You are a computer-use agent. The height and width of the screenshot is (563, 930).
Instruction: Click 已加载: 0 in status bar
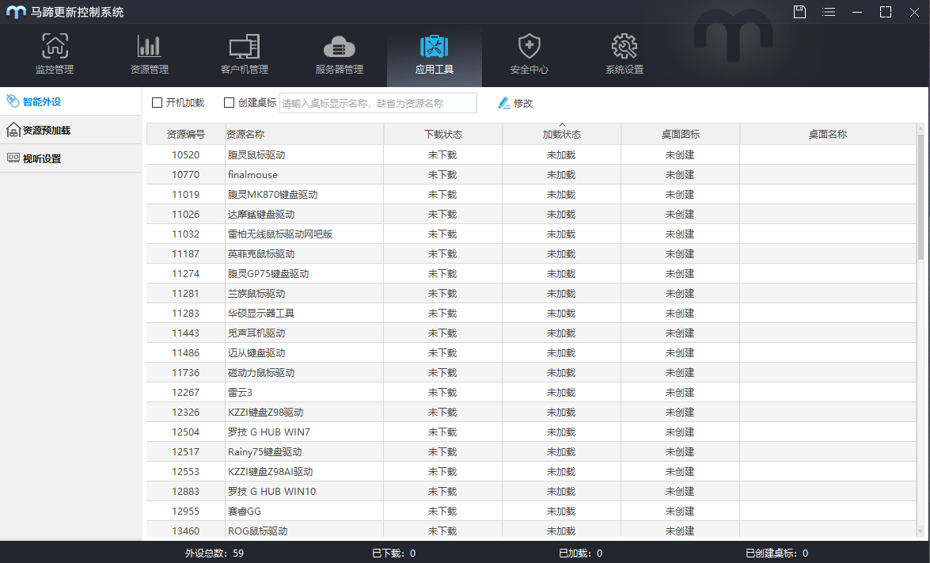[x=581, y=553]
